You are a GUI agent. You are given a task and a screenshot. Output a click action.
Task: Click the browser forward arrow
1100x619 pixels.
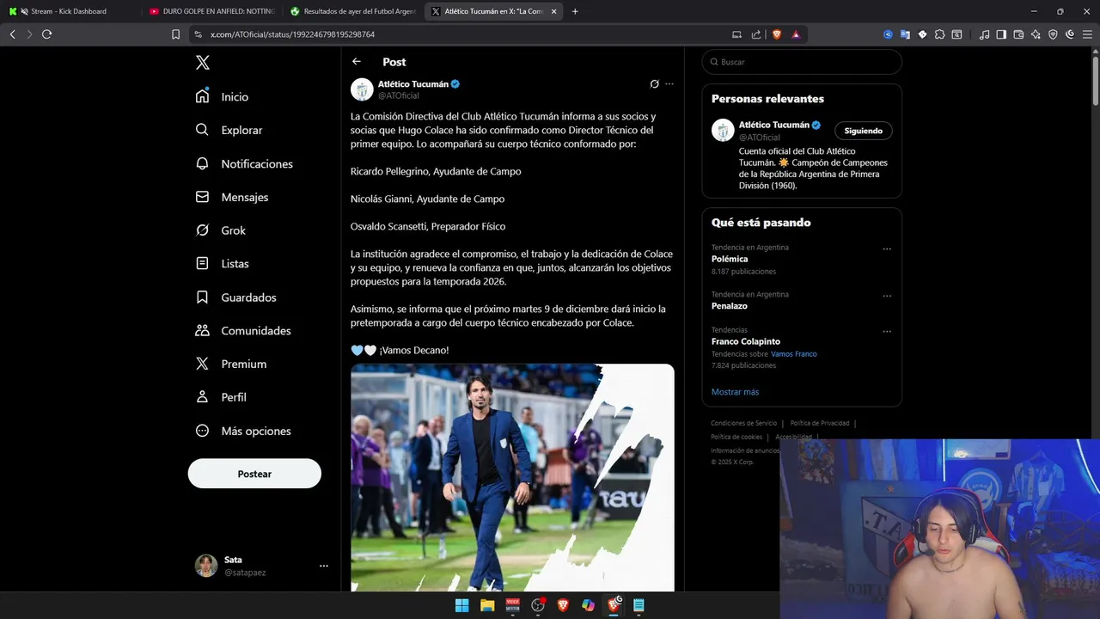click(x=29, y=34)
